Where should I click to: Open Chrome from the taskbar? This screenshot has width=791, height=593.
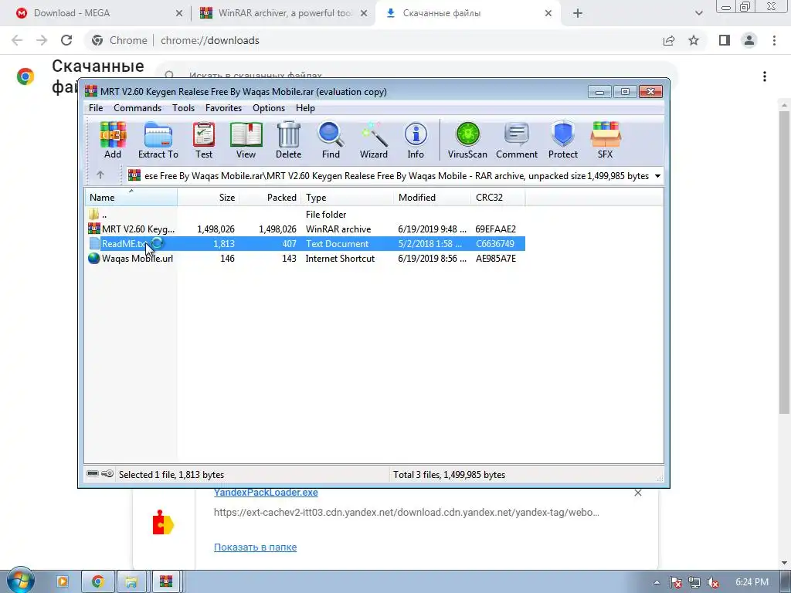[98, 582]
